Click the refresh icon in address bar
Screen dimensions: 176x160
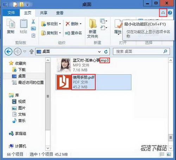106,51
